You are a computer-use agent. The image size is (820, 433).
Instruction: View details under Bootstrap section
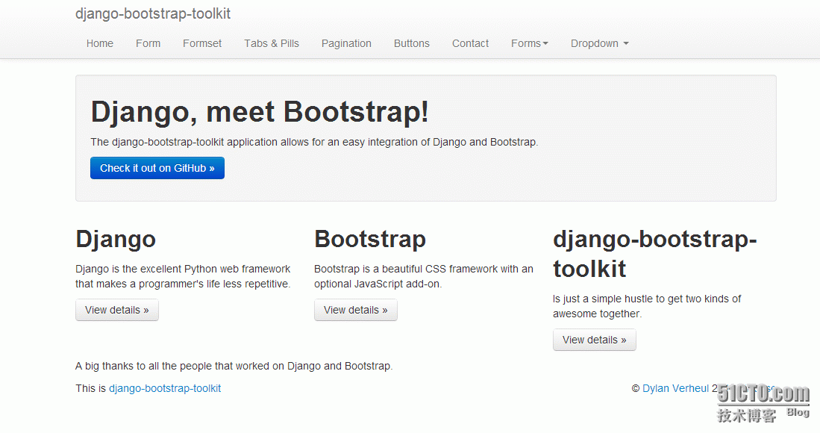356,310
